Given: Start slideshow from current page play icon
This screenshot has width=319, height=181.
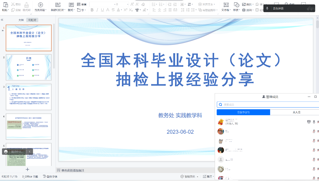Looking at the screenshot, I should pos(40,5).
